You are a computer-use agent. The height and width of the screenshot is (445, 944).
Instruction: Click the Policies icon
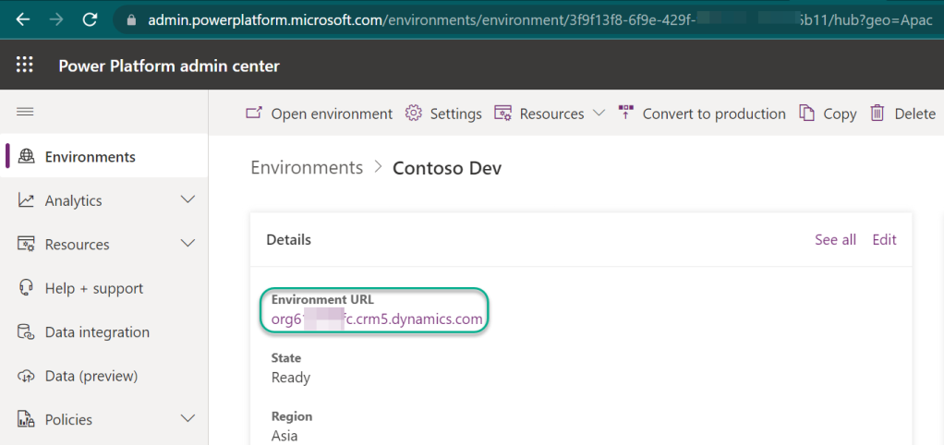pos(26,419)
